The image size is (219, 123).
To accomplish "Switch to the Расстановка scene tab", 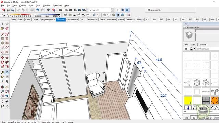I will [72, 20].
